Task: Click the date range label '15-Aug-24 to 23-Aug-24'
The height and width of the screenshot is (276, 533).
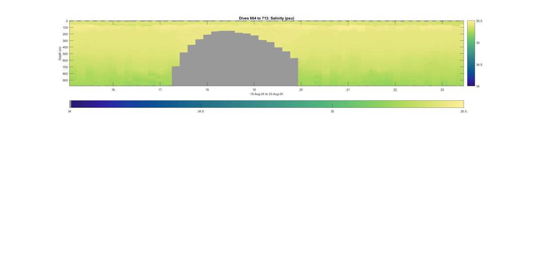Action: (266, 94)
